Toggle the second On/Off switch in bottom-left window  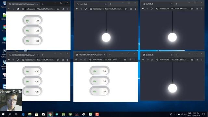tap(32, 81)
